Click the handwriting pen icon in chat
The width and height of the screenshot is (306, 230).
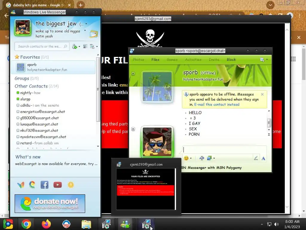pos(256,158)
